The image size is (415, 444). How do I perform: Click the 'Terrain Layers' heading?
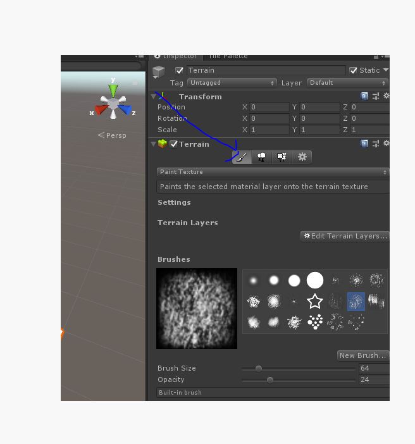click(187, 223)
